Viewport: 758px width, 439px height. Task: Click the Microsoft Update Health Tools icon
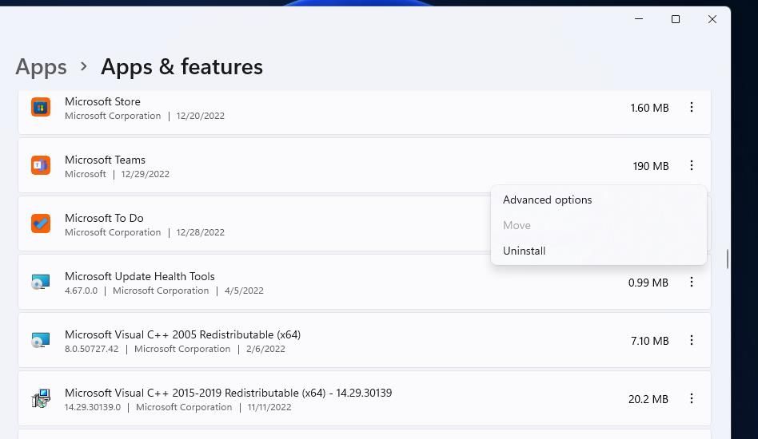(x=41, y=283)
